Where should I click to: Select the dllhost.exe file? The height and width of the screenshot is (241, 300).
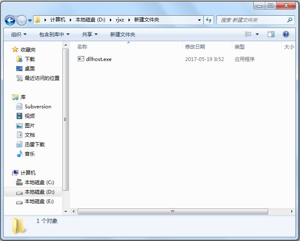(99, 59)
